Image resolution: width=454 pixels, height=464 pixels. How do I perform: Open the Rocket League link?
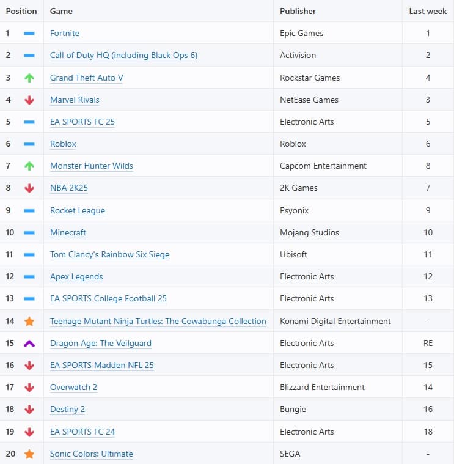(78, 210)
